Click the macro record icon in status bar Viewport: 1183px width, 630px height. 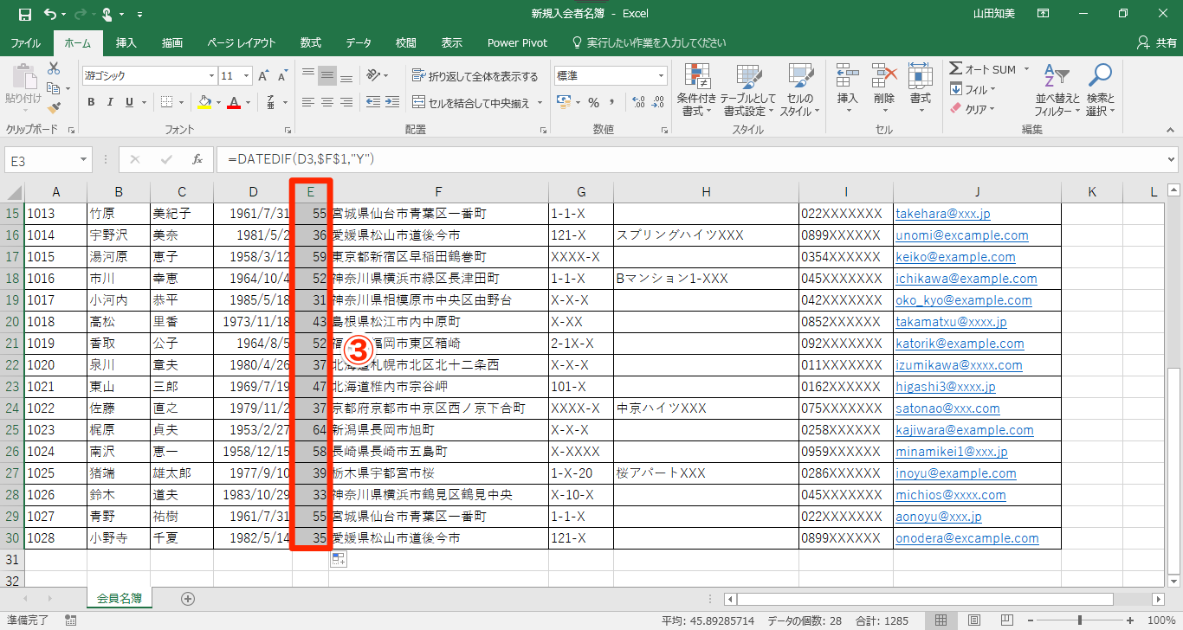click(70, 620)
